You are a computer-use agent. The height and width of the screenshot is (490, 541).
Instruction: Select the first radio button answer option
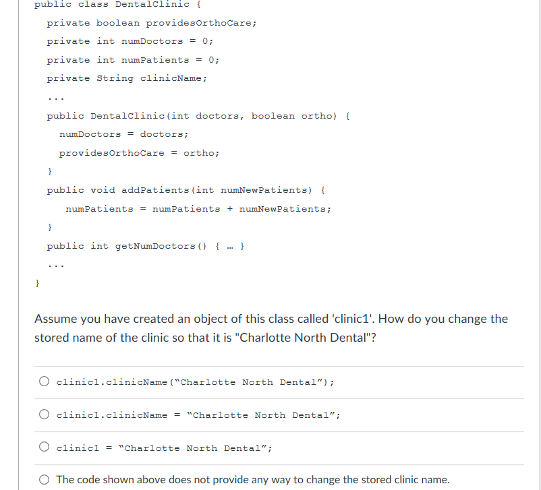click(x=44, y=381)
